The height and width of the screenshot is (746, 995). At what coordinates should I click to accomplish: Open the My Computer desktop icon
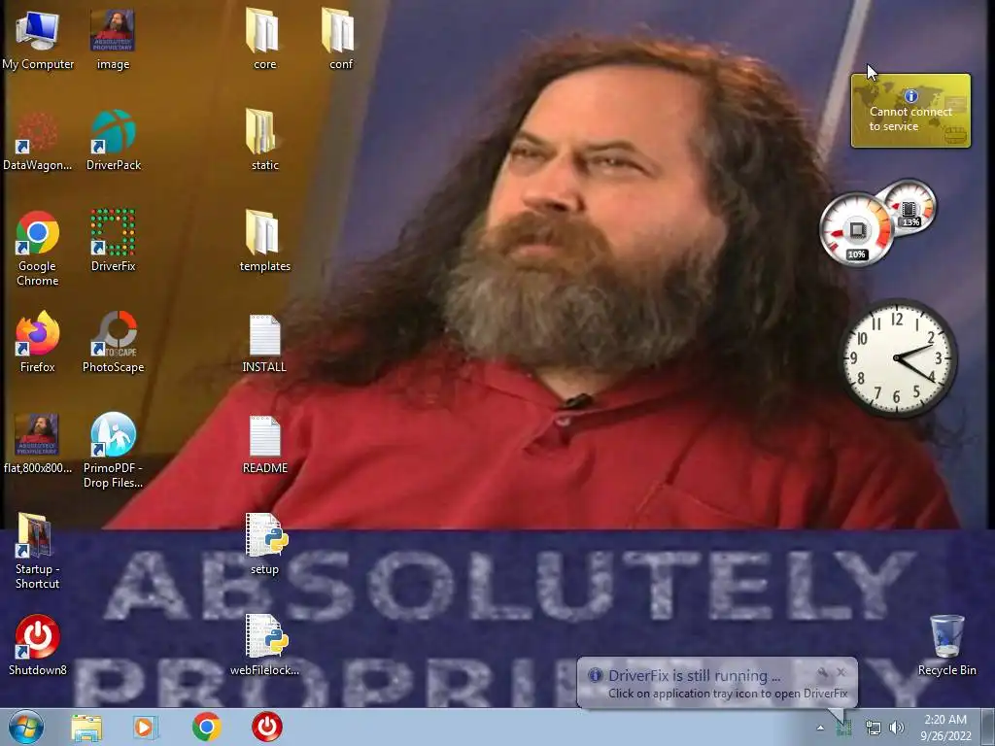(38, 40)
